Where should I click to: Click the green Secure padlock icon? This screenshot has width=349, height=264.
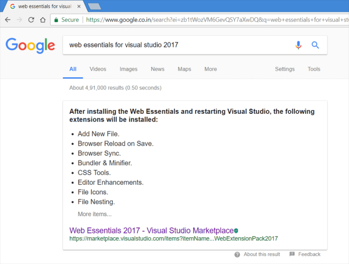pos(56,20)
